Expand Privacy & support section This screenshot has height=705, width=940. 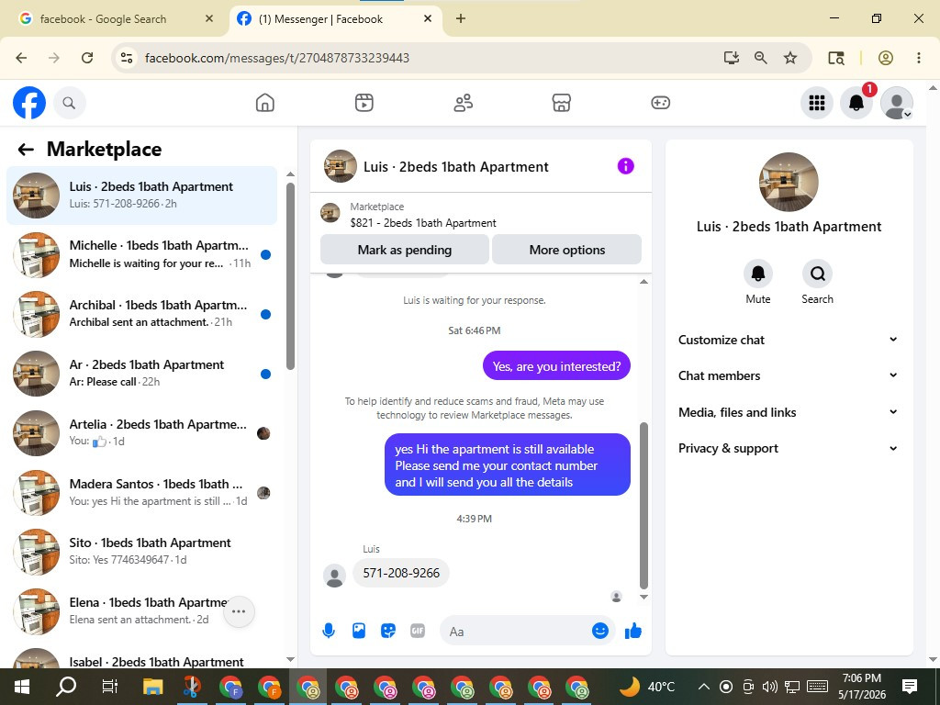[x=789, y=448]
